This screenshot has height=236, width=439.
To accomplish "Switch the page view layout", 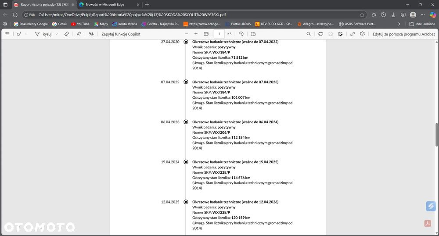I will click(253, 34).
